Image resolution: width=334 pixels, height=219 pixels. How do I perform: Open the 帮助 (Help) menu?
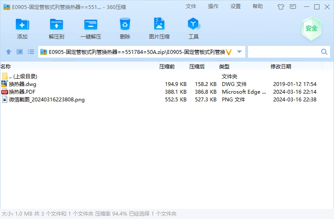[258, 6]
